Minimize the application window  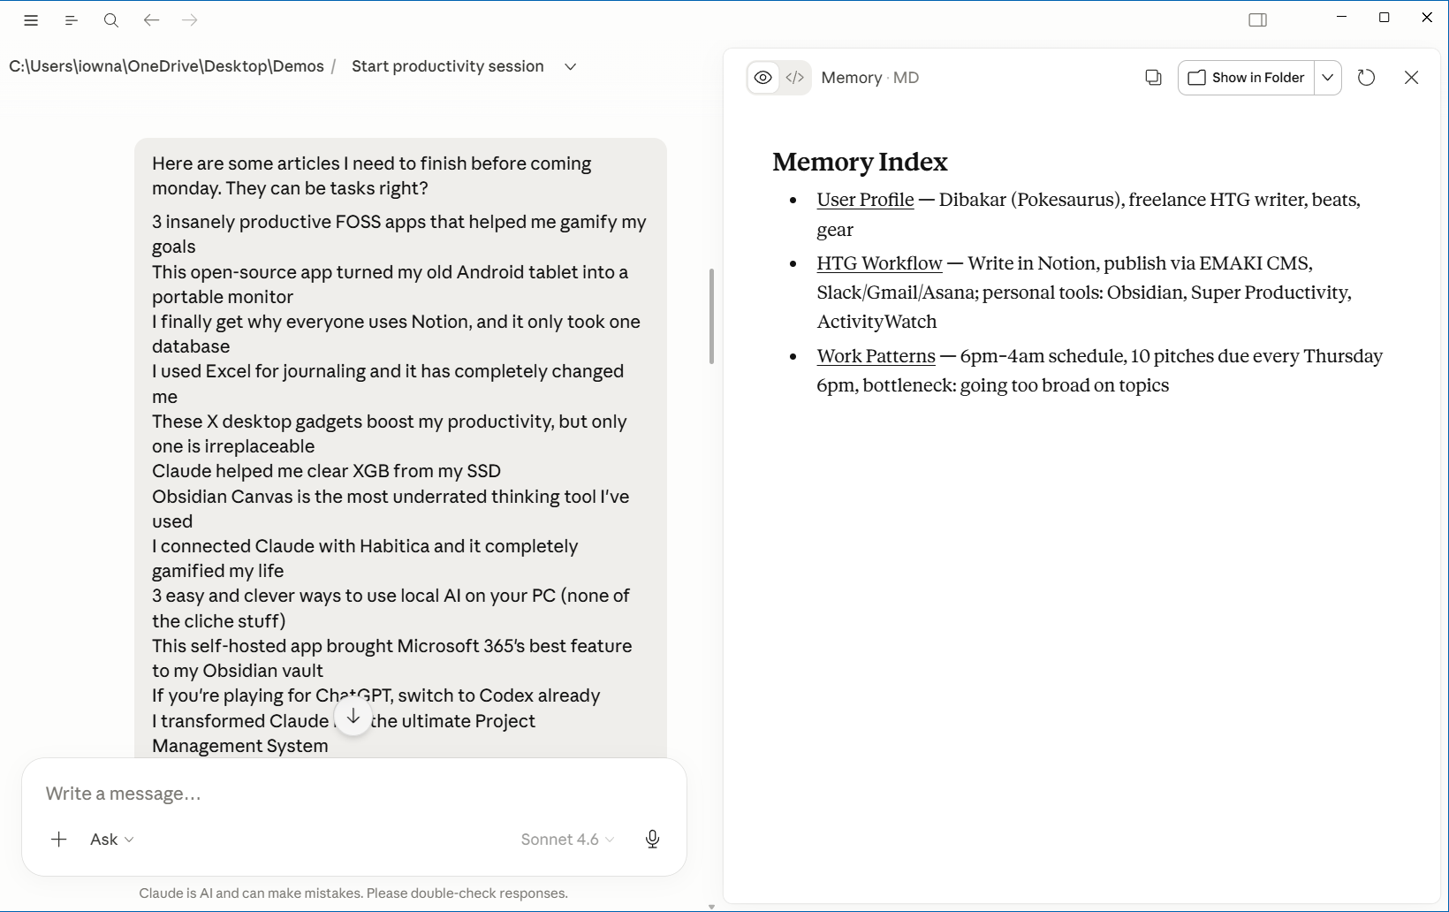[x=1342, y=18]
